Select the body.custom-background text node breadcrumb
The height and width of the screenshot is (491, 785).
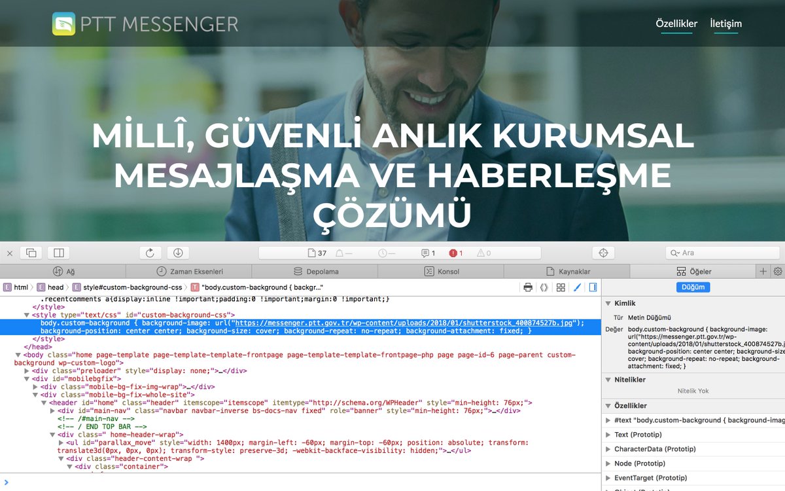[x=256, y=287]
